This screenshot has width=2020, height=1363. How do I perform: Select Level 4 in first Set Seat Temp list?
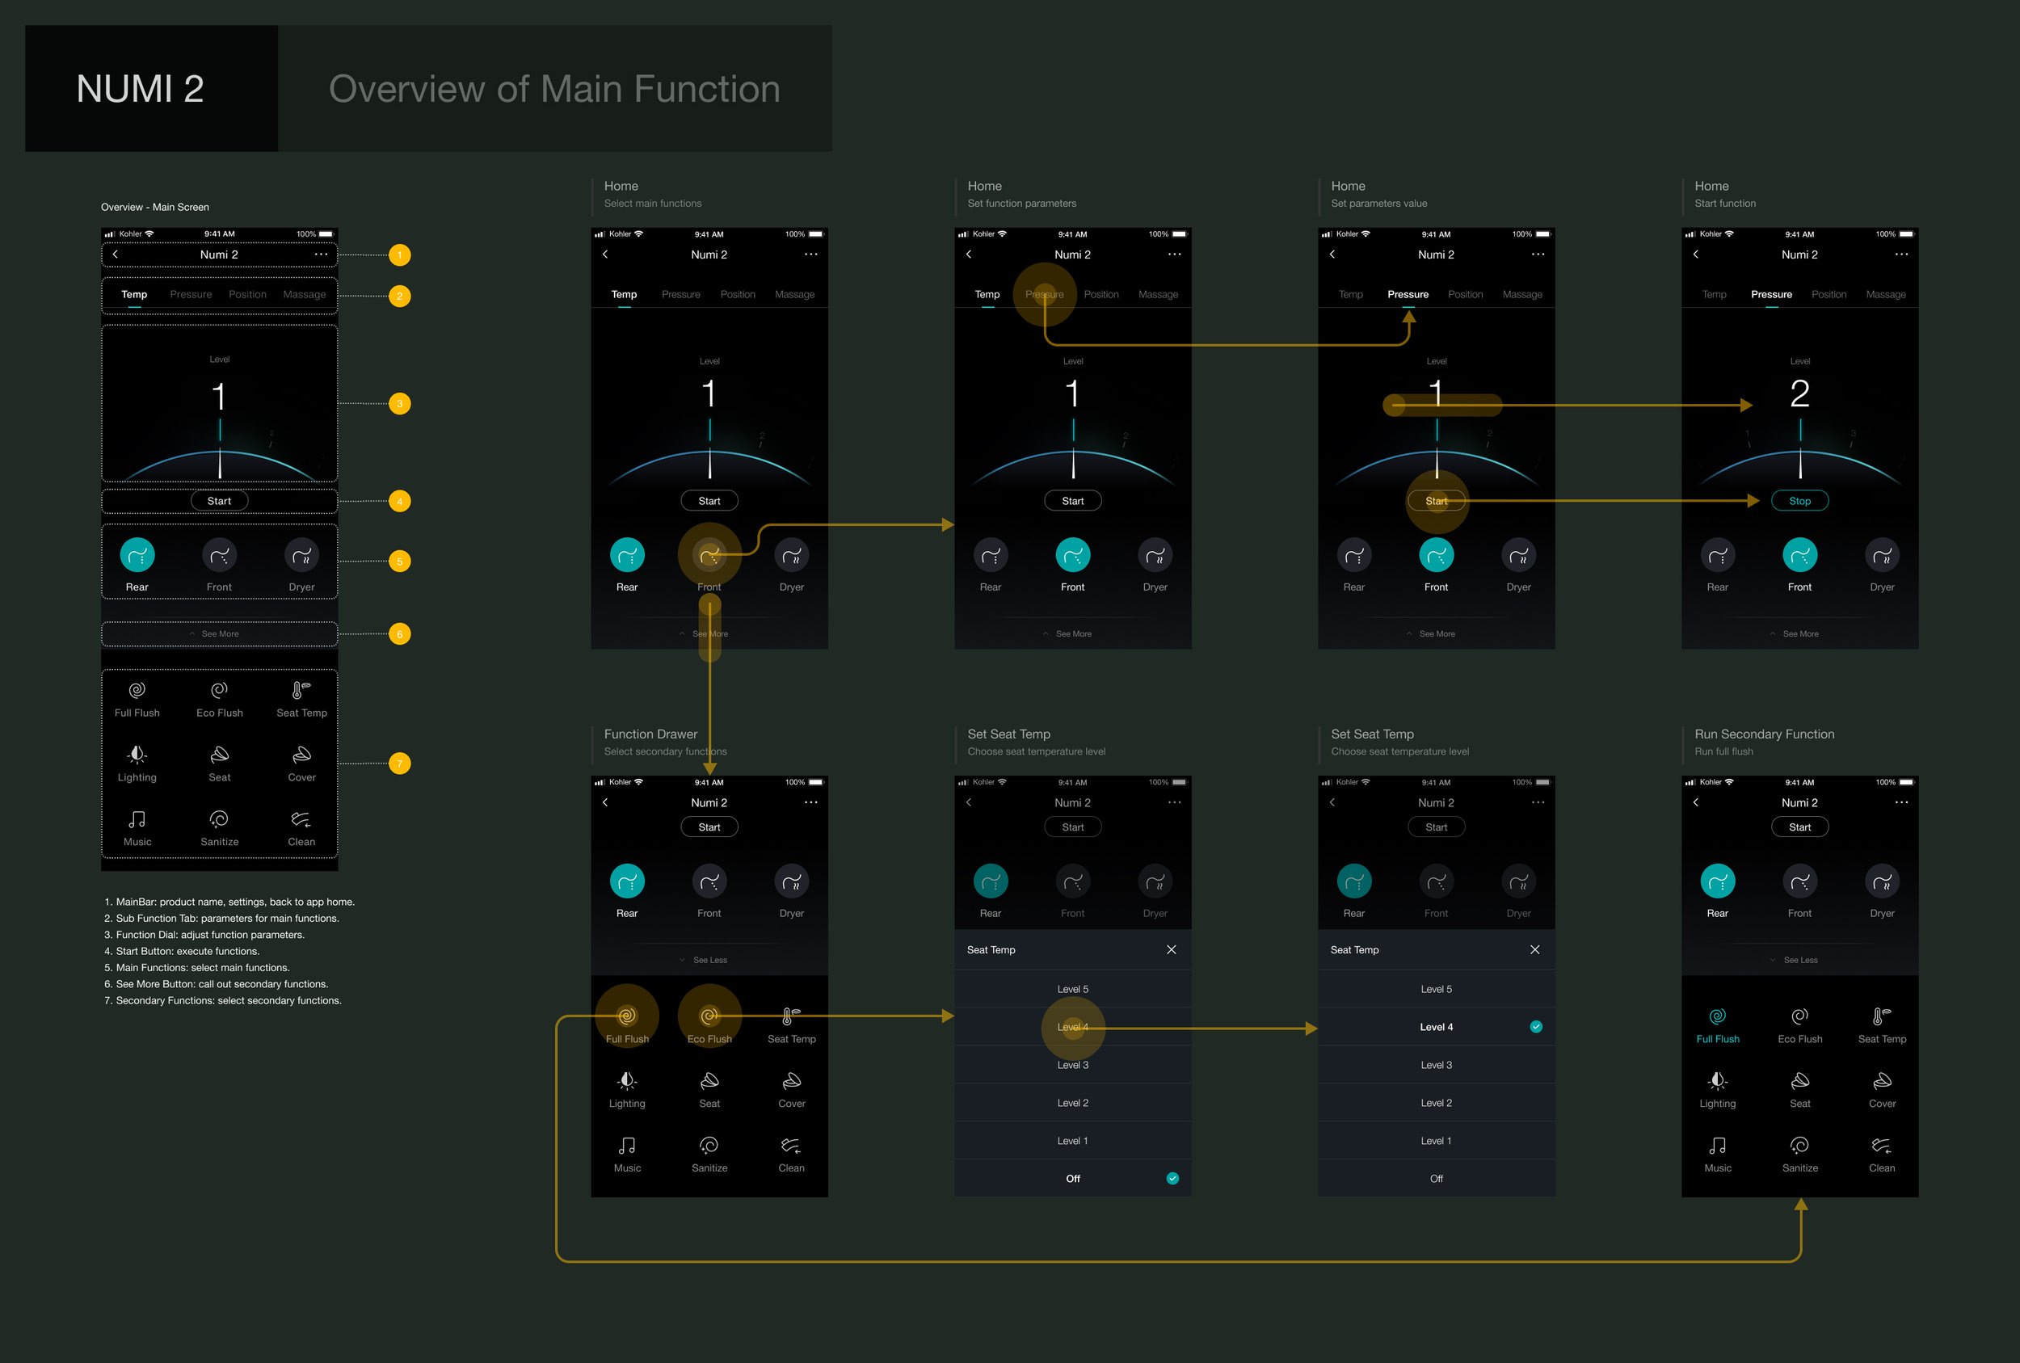point(1072,1028)
